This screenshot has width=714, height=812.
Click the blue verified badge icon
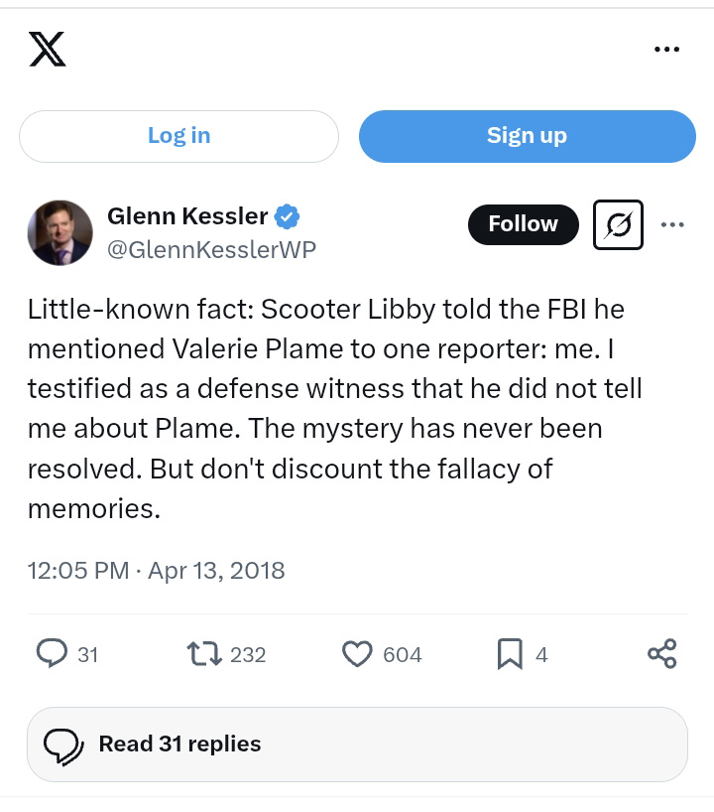[x=289, y=216]
